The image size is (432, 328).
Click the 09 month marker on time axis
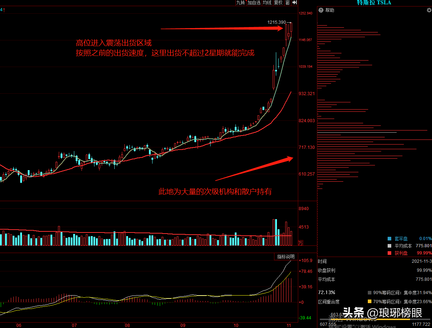click(x=183, y=325)
